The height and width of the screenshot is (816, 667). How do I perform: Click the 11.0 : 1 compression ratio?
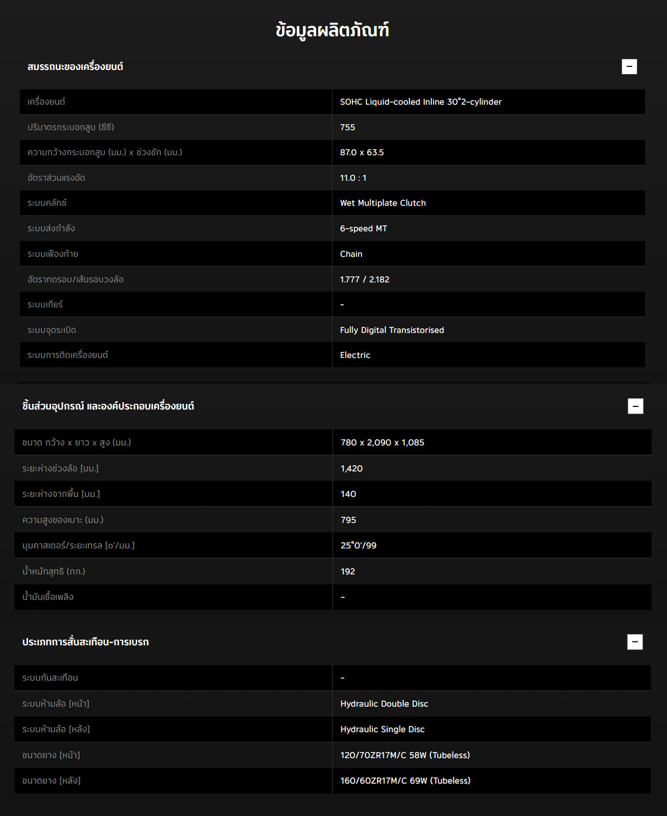pyautogui.click(x=353, y=178)
